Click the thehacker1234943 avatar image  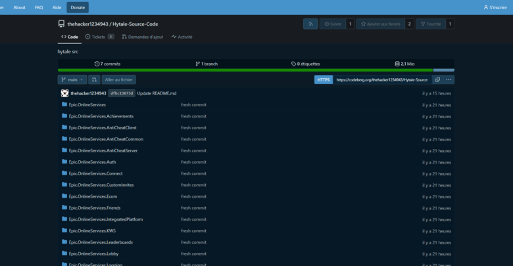64,93
